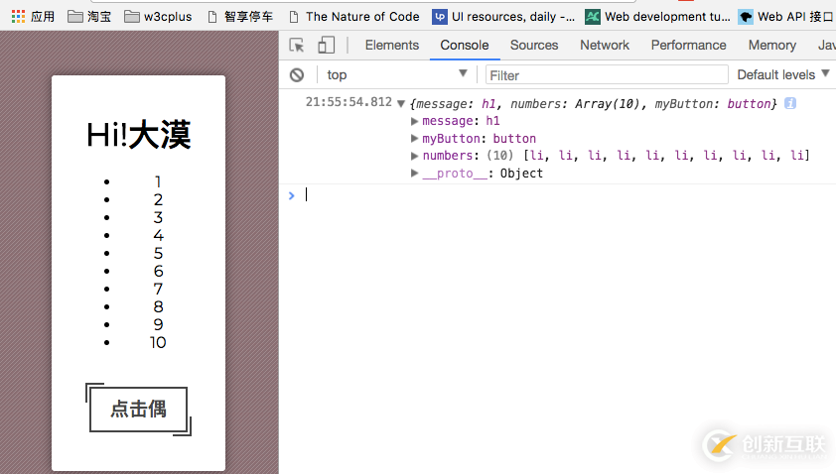This screenshot has height=474, width=836.
Task: Open the 应用 apps grid bookmark
Action: [33, 17]
